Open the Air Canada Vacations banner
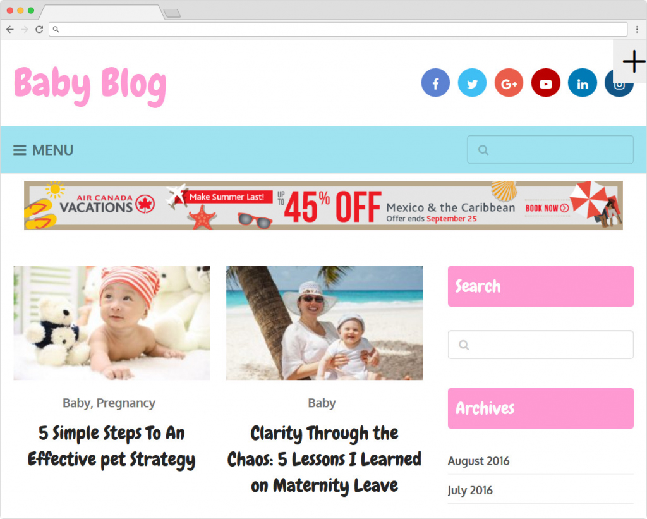Image resolution: width=647 pixels, height=519 pixels. [323, 205]
